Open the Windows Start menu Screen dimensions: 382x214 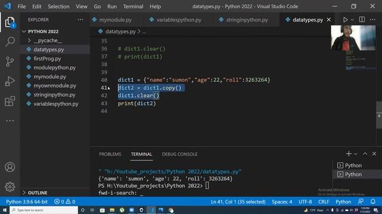pos(5,210)
